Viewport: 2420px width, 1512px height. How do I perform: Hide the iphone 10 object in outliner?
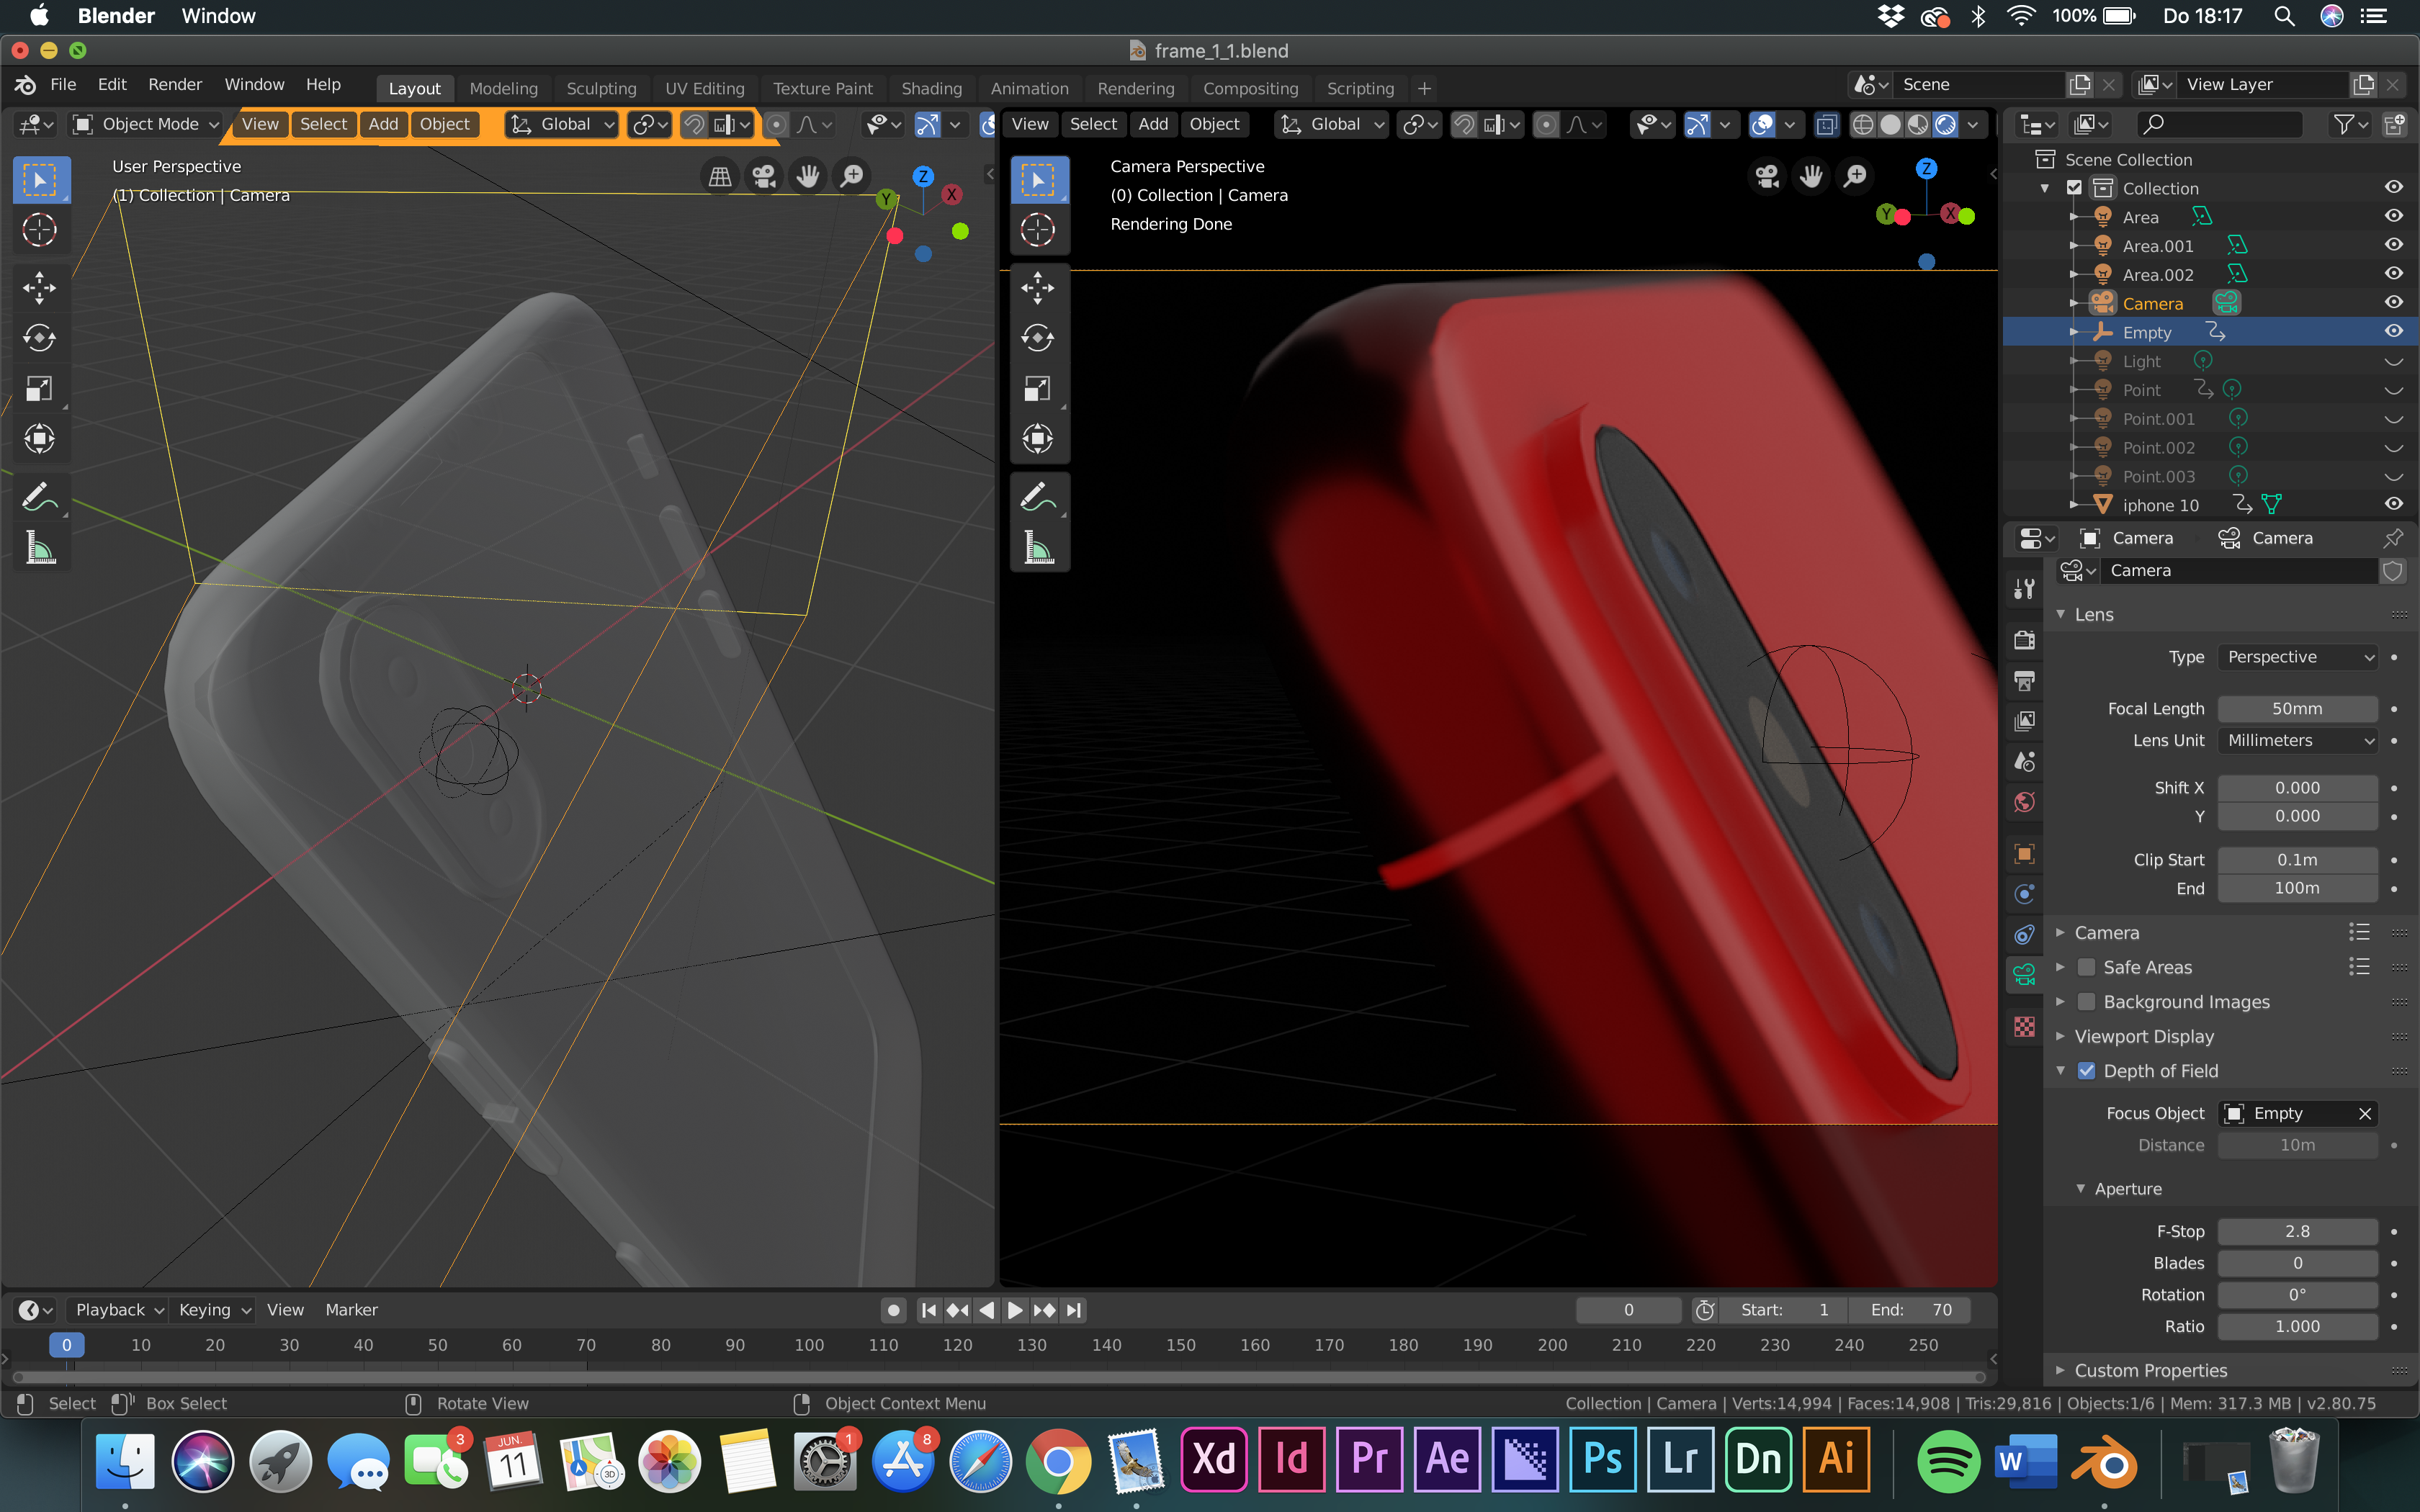[2393, 504]
